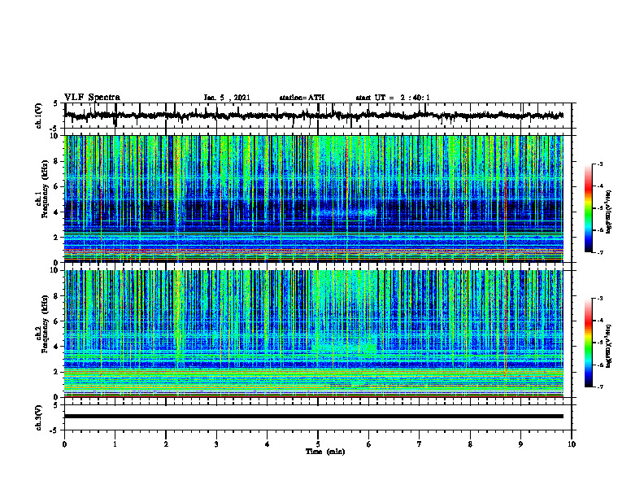The width and height of the screenshot is (644, 498).
Task: Click the "ch.2 Frequency (kHz)" axis label
Action: point(41,325)
